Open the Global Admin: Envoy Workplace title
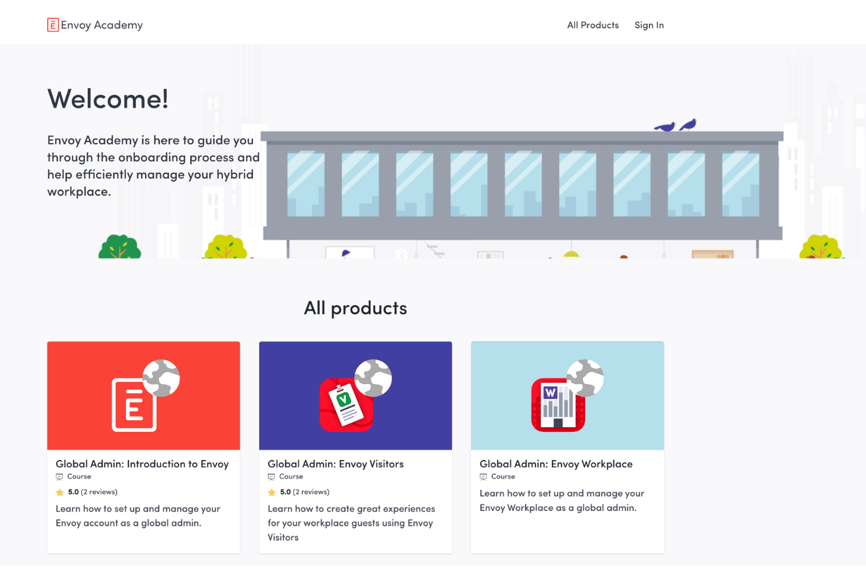This screenshot has height=577, width=866. (556, 464)
